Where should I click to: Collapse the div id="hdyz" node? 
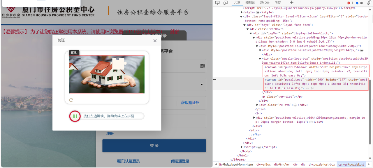(x=244, y=25)
